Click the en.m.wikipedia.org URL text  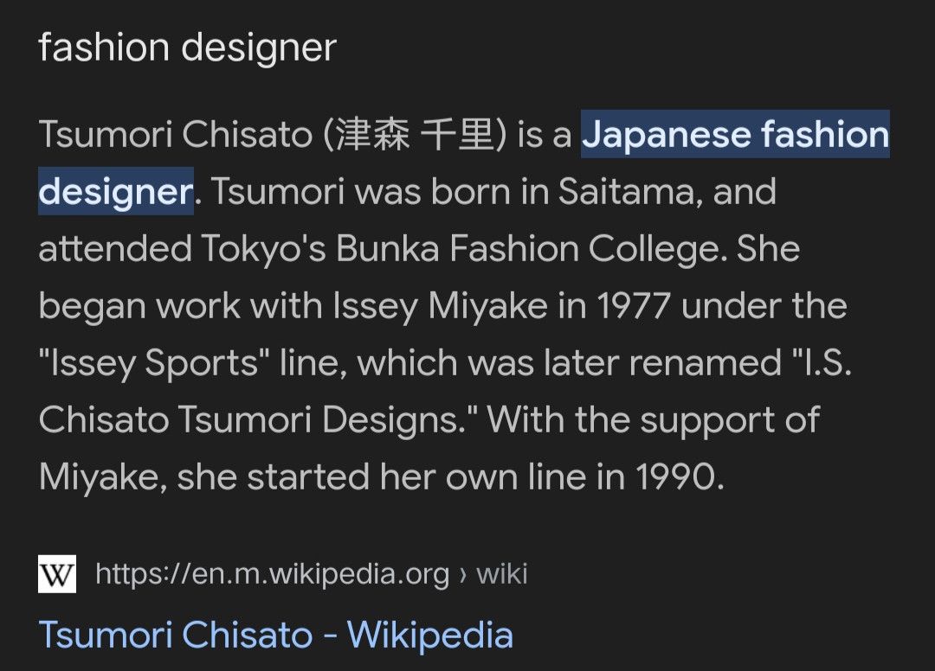[273, 574]
